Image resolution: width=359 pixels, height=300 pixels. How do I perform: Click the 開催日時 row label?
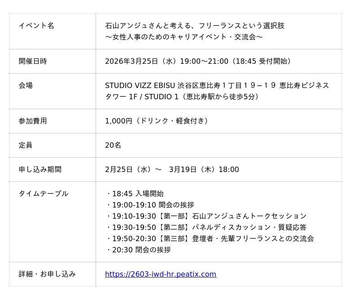tap(33, 61)
